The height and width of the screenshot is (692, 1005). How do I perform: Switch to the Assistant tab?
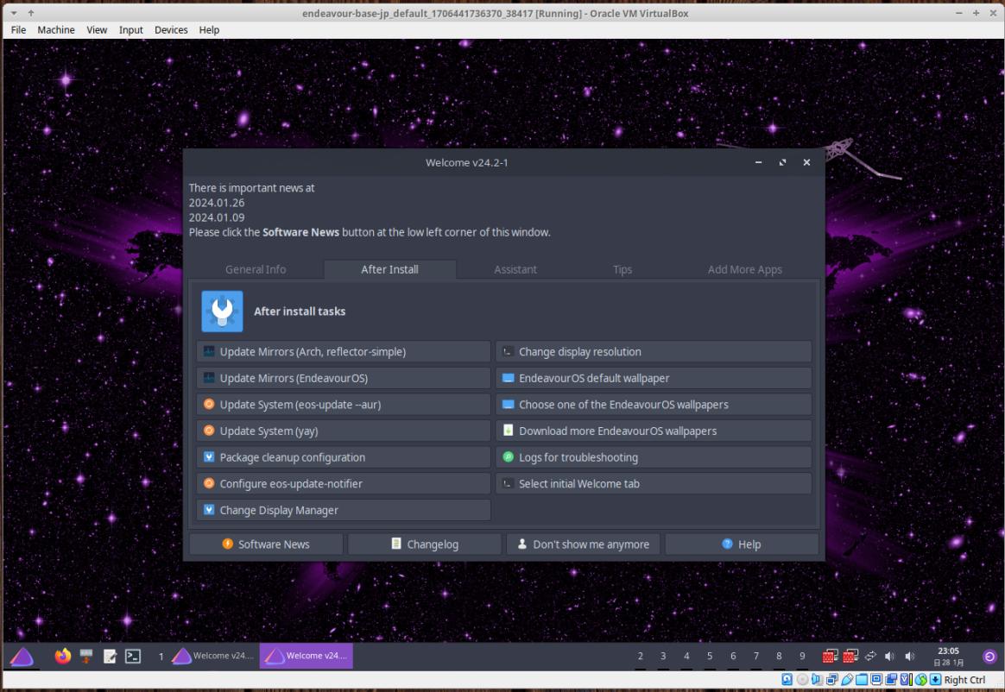(515, 269)
